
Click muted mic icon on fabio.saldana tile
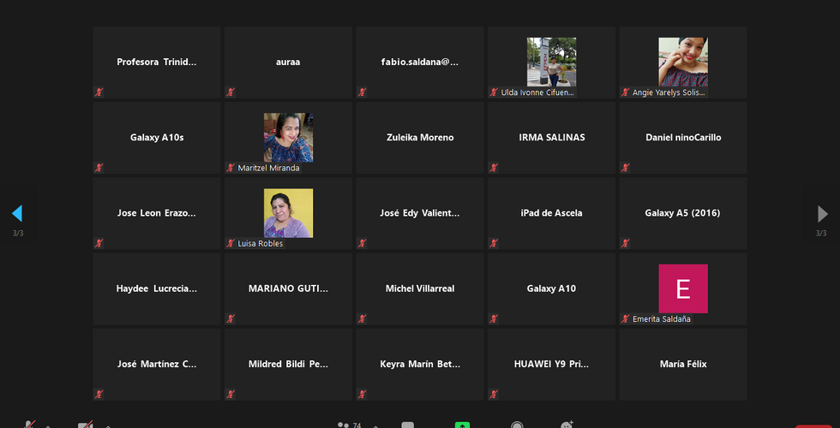(x=362, y=92)
